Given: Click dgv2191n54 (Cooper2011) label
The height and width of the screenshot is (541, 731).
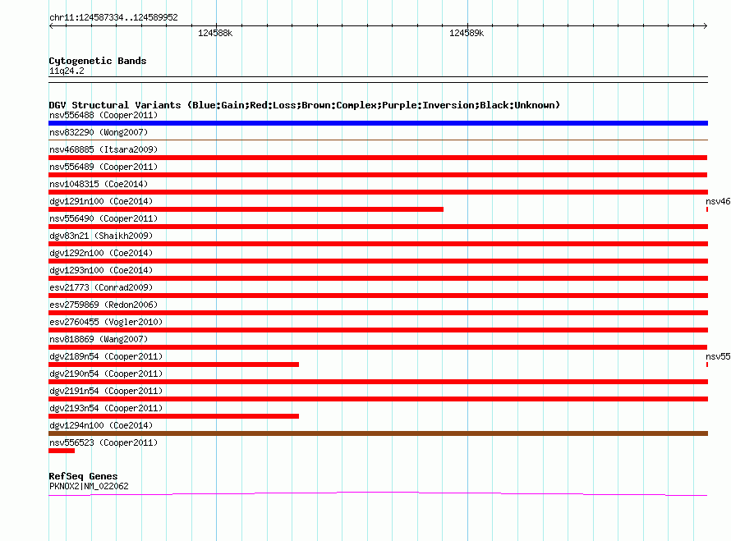Looking at the screenshot, I should 106,391.
